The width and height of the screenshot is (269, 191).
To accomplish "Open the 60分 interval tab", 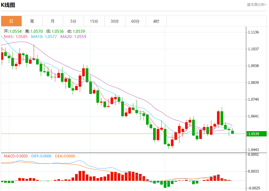I will click(x=135, y=21).
